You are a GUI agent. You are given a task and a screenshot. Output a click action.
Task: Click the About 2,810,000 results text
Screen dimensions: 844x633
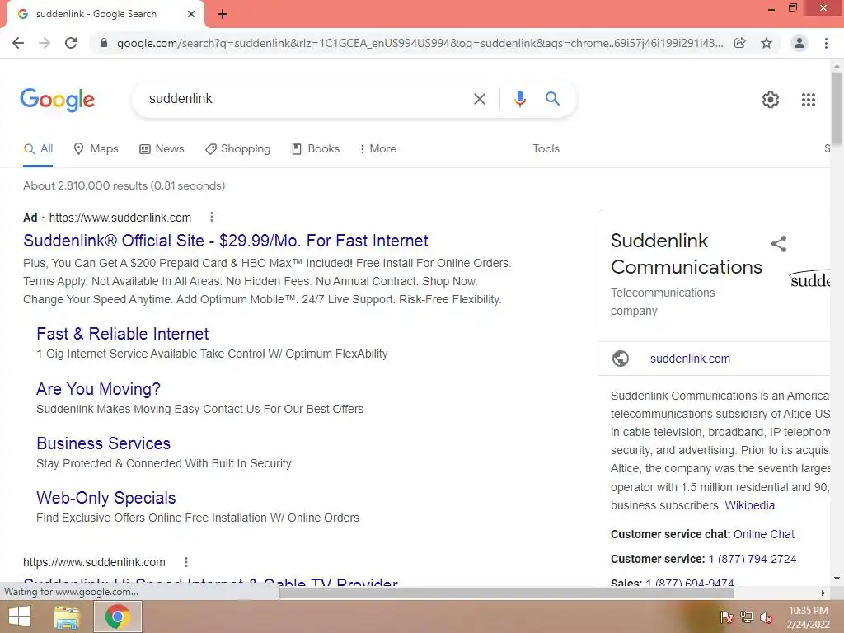click(124, 185)
